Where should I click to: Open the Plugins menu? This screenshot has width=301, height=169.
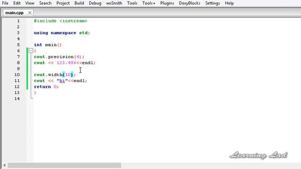(167, 3)
